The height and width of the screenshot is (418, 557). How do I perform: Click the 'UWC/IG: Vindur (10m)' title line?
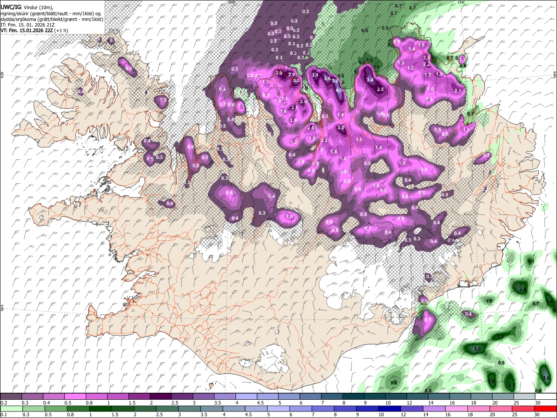26,7
